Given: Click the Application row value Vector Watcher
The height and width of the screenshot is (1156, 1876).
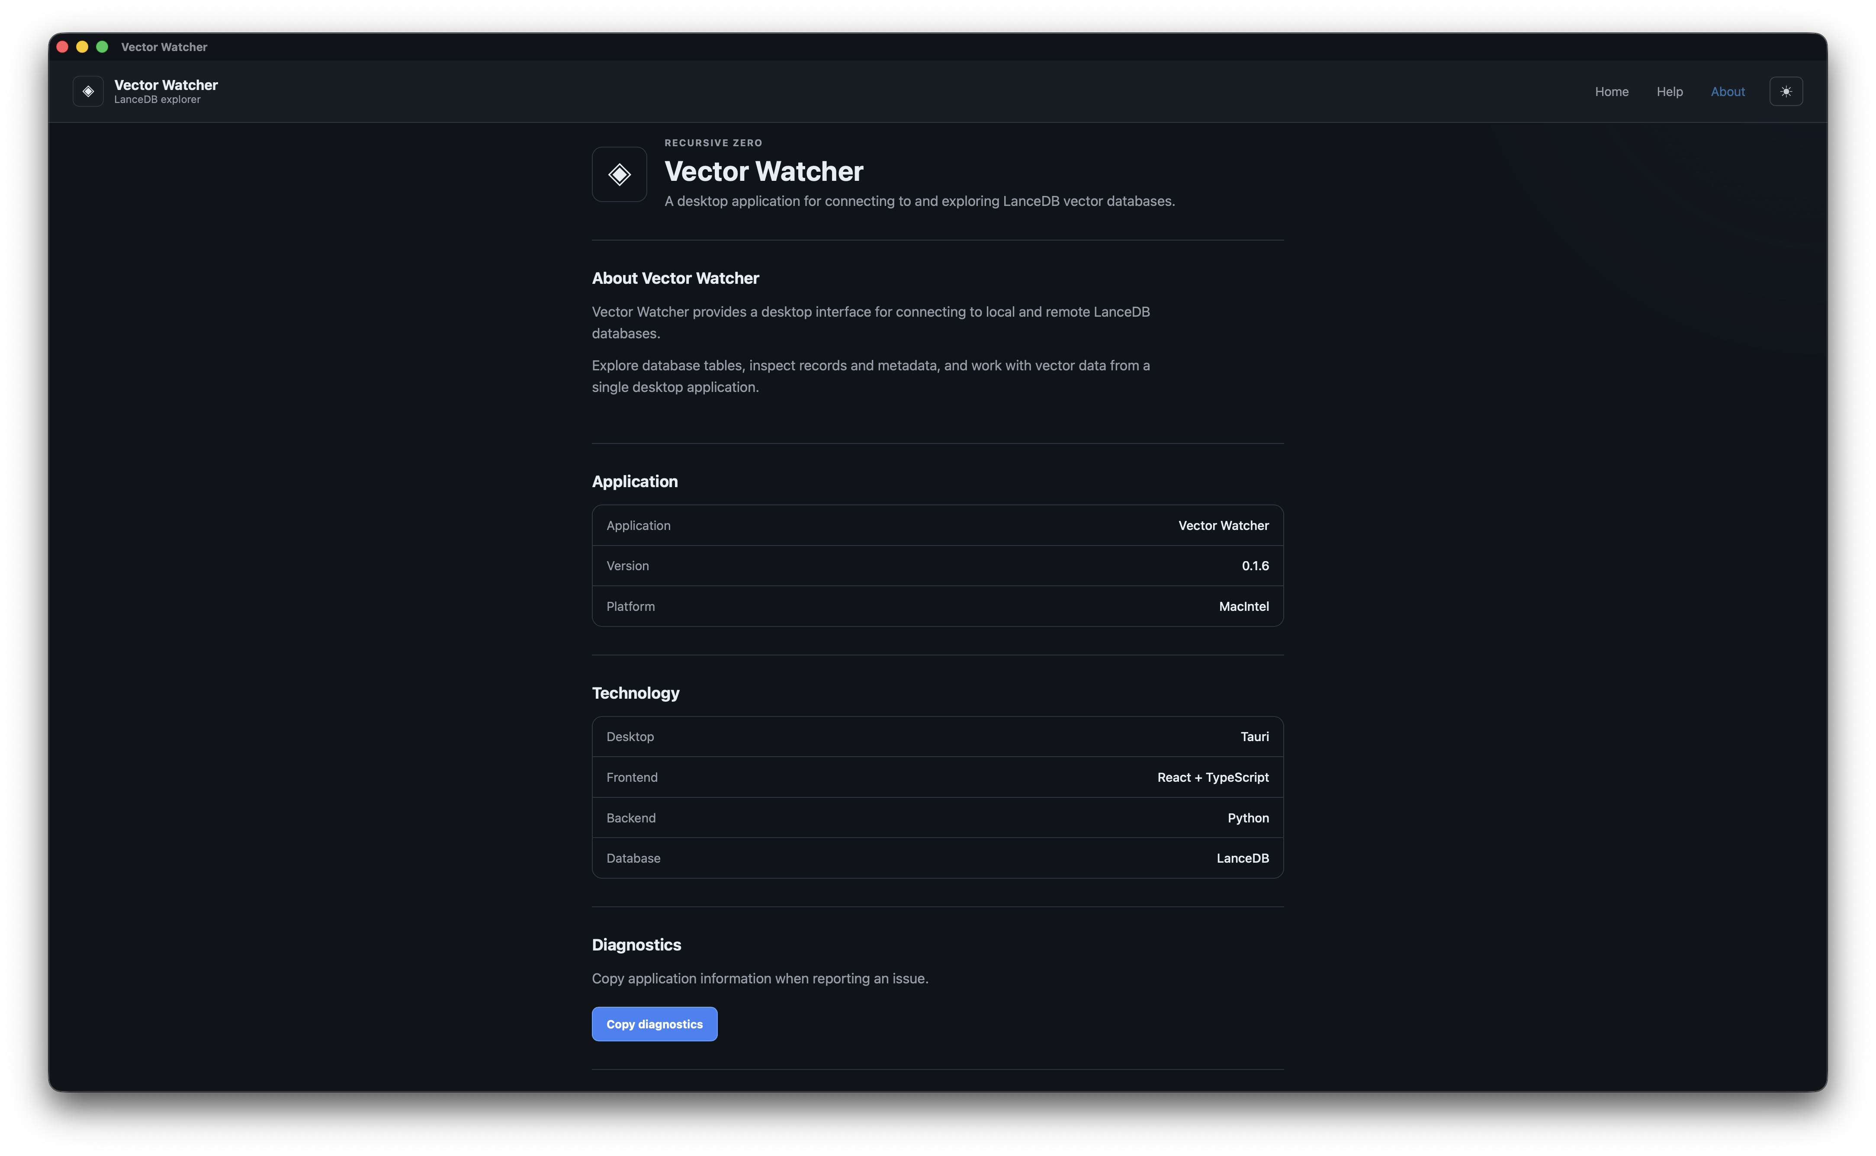Looking at the screenshot, I should 1224,525.
